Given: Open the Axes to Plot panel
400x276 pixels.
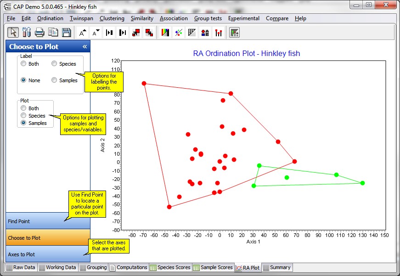Looking at the screenshot, I should click(x=48, y=254).
